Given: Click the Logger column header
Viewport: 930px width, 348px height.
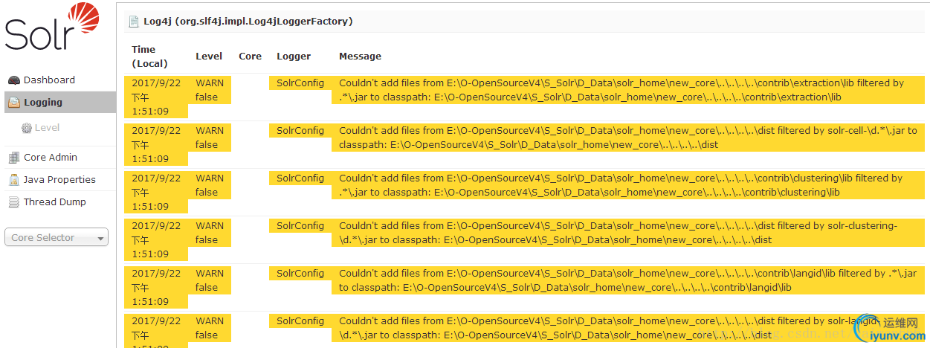Looking at the screenshot, I should (x=294, y=57).
